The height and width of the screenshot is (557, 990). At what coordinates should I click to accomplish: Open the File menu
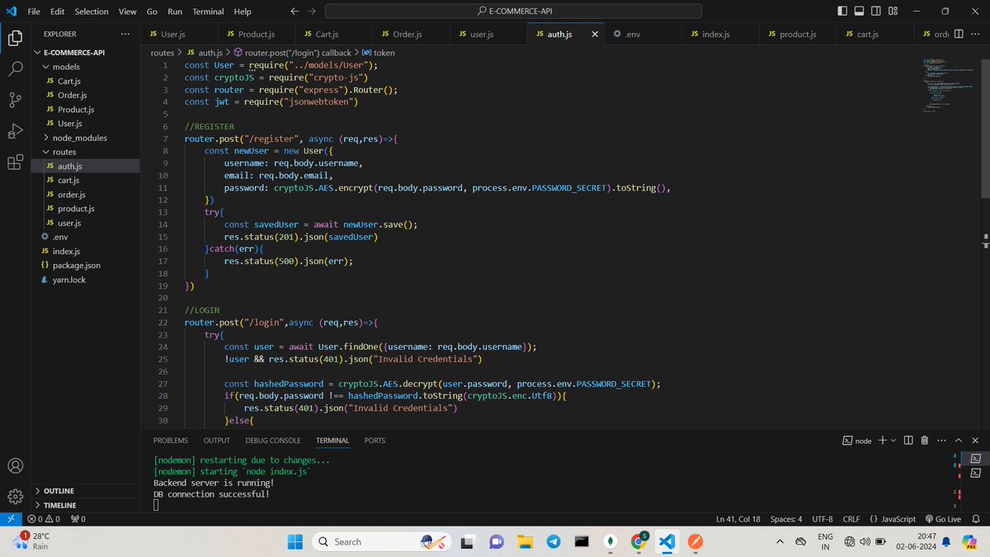(x=34, y=12)
